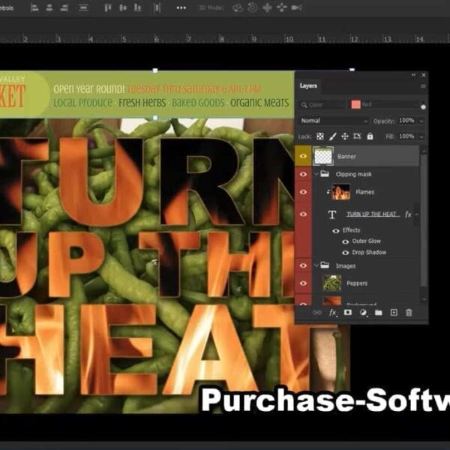
Task: Click the Add layer style fx icon
Action: 333,312
